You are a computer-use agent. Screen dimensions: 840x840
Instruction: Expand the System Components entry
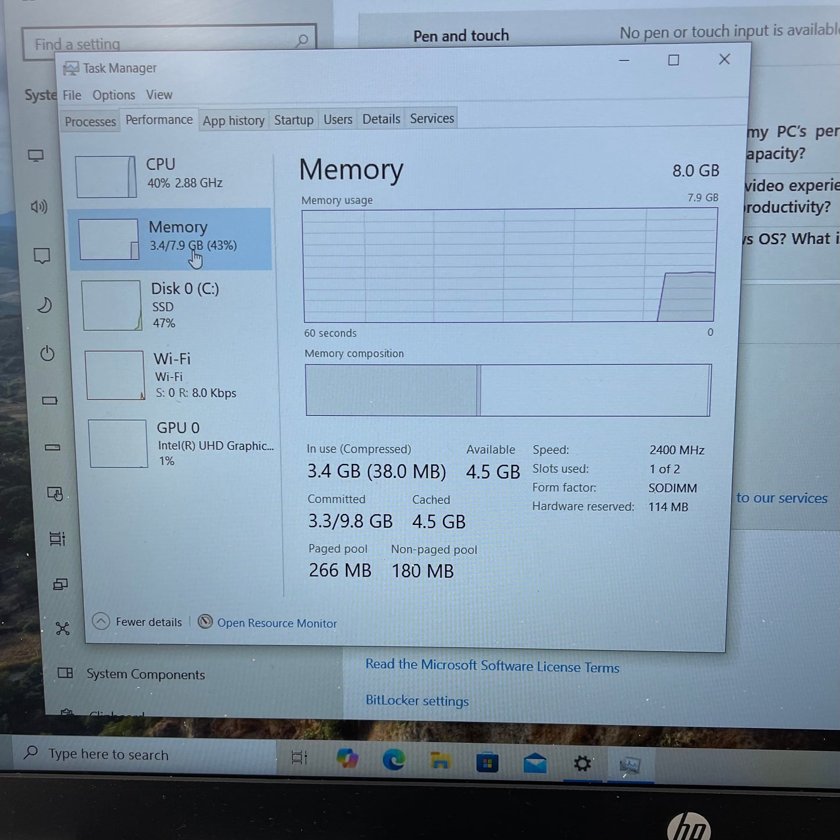coord(145,674)
